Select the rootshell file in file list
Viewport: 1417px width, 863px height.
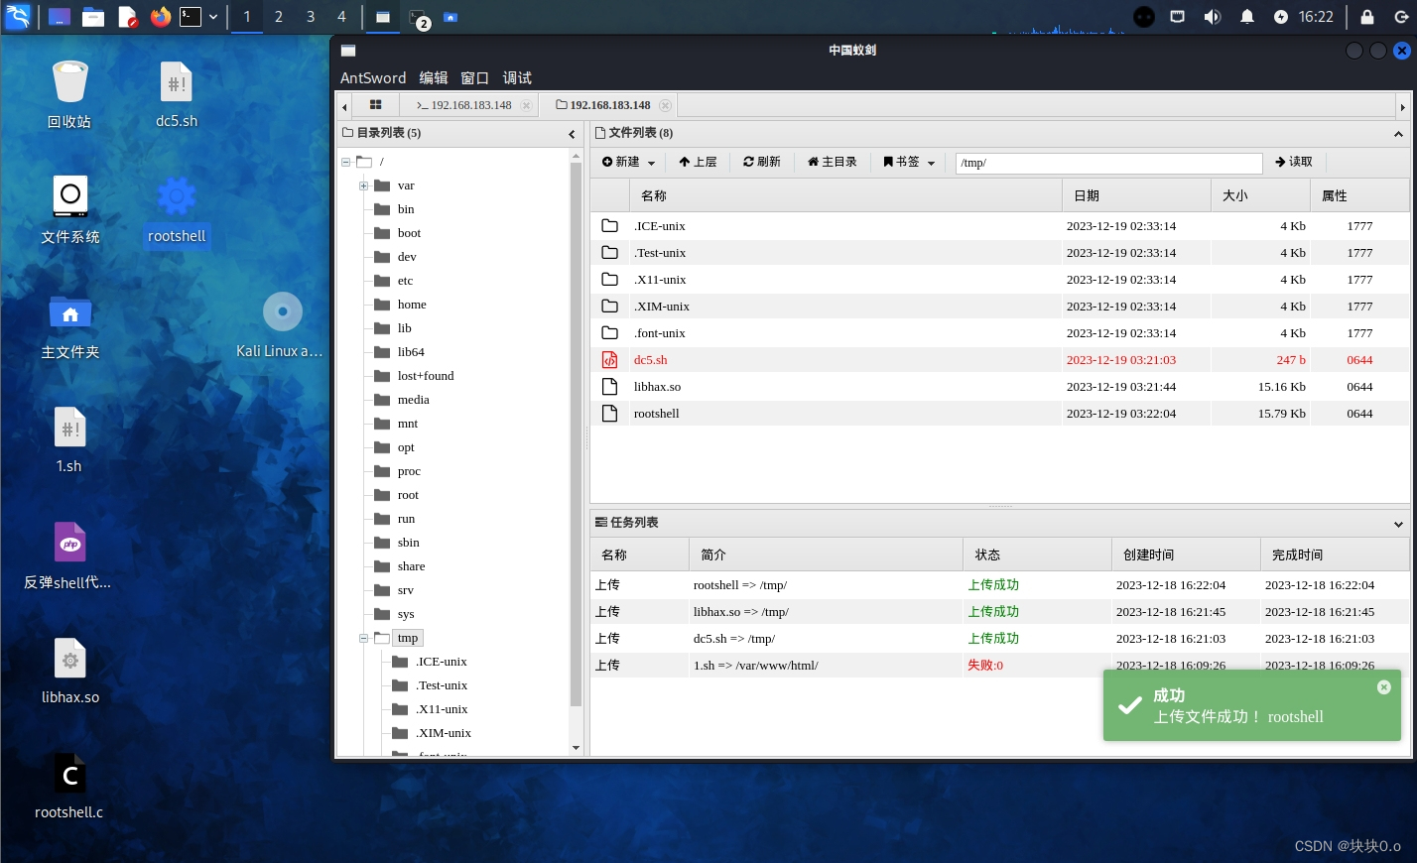point(999,414)
